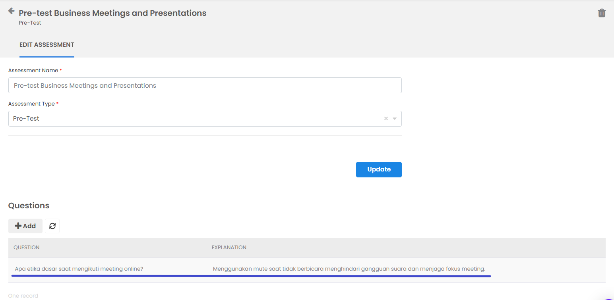
Task: Click the EXPLANATION column header
Action: coord(229,248)
